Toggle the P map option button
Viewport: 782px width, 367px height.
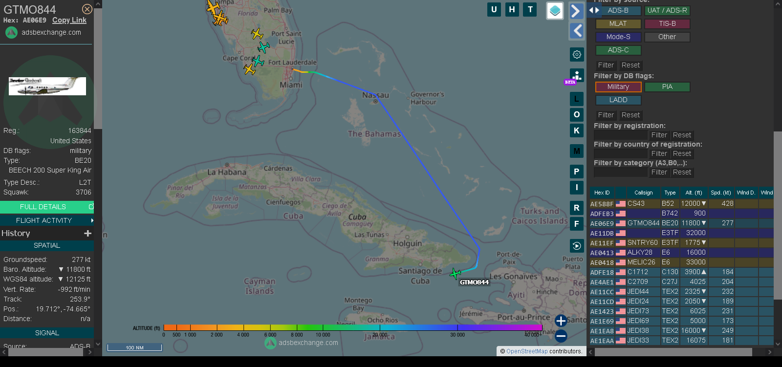coord(577,172)
